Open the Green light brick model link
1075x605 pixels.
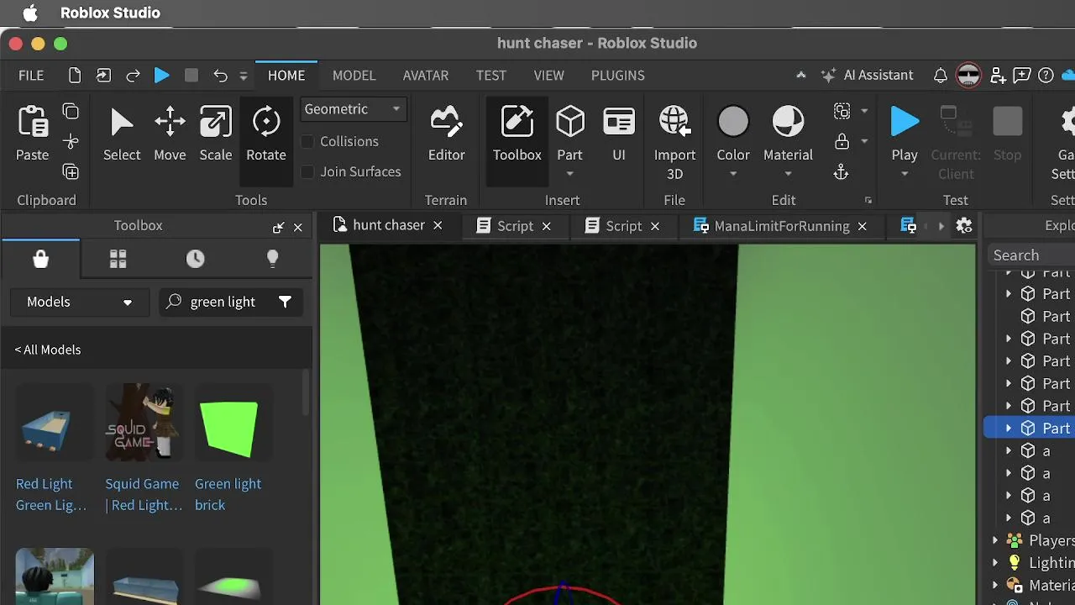(228, 494)
